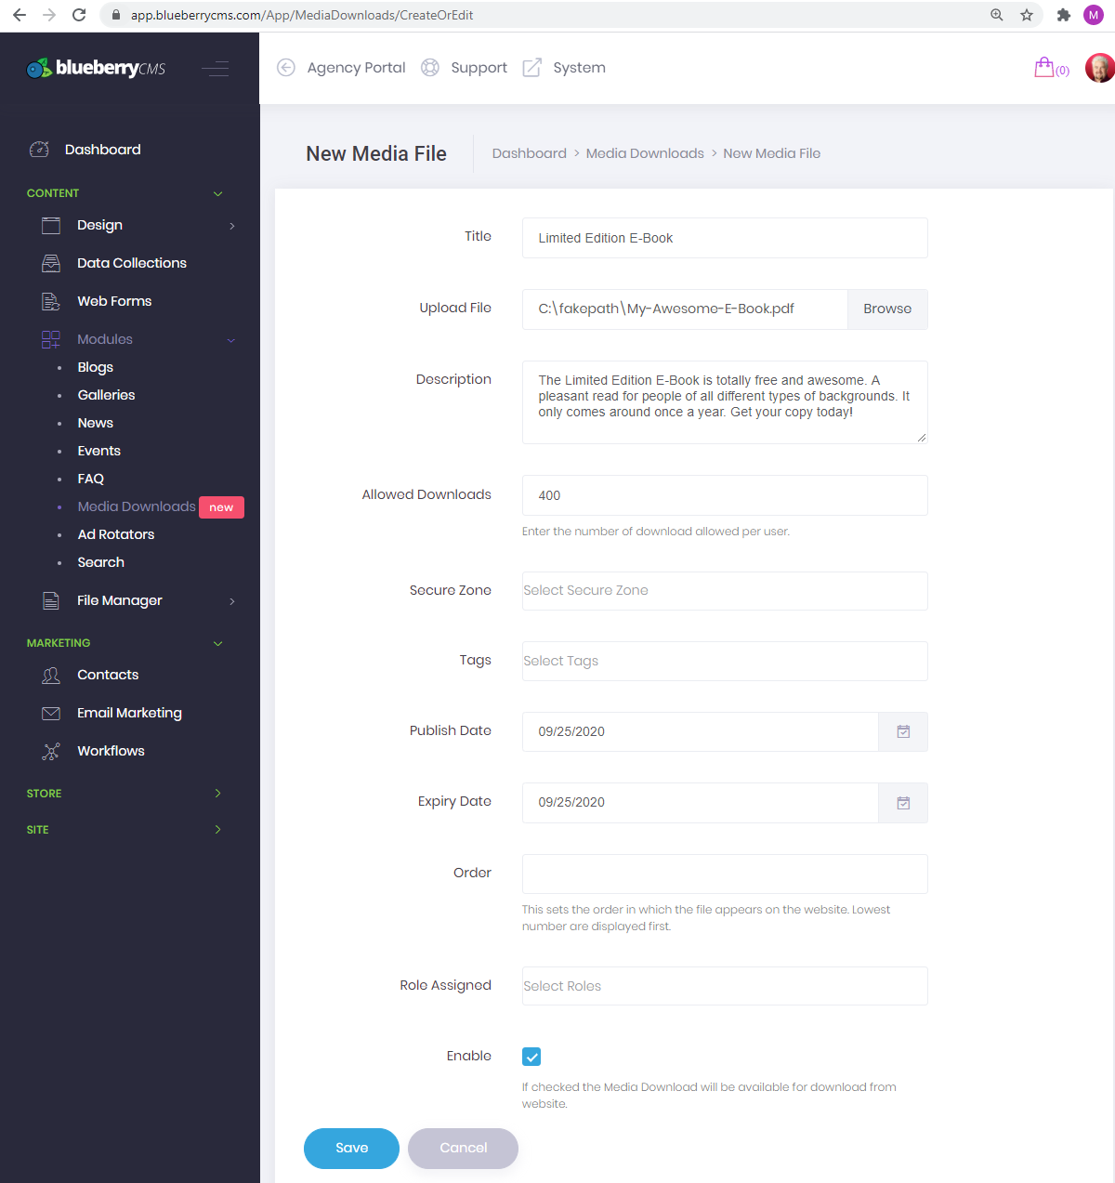This screenshot has height=1183, width=1115.
Task: Open the Select Roles dropdown
Action: [725, 986]
